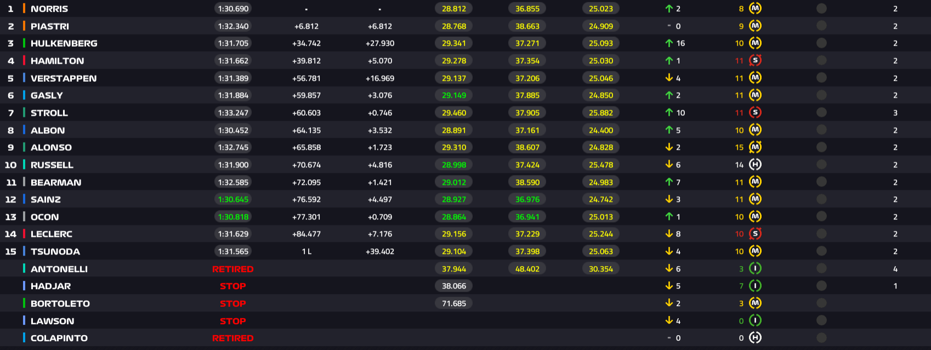Click Antonelli's green intermediate tyre icon
Viewport: 931px width, 350px height.
(x=755, y=269)
